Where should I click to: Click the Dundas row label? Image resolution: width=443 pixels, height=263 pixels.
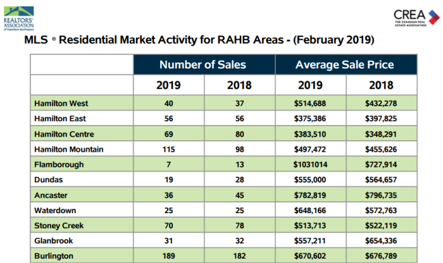(x=49, y=181)
